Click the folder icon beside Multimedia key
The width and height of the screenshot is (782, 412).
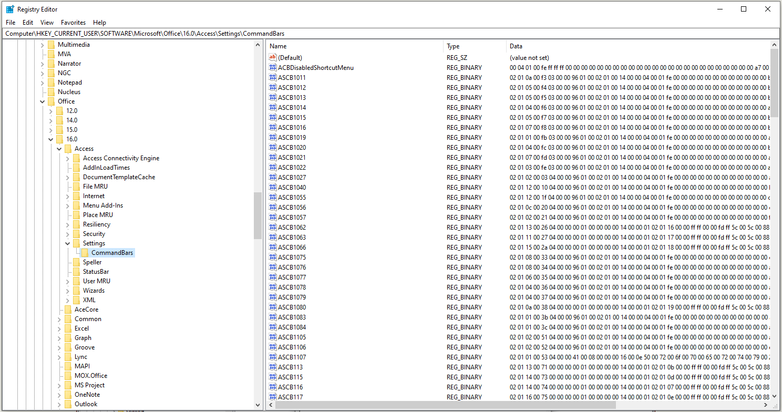(x=52, y=45)
